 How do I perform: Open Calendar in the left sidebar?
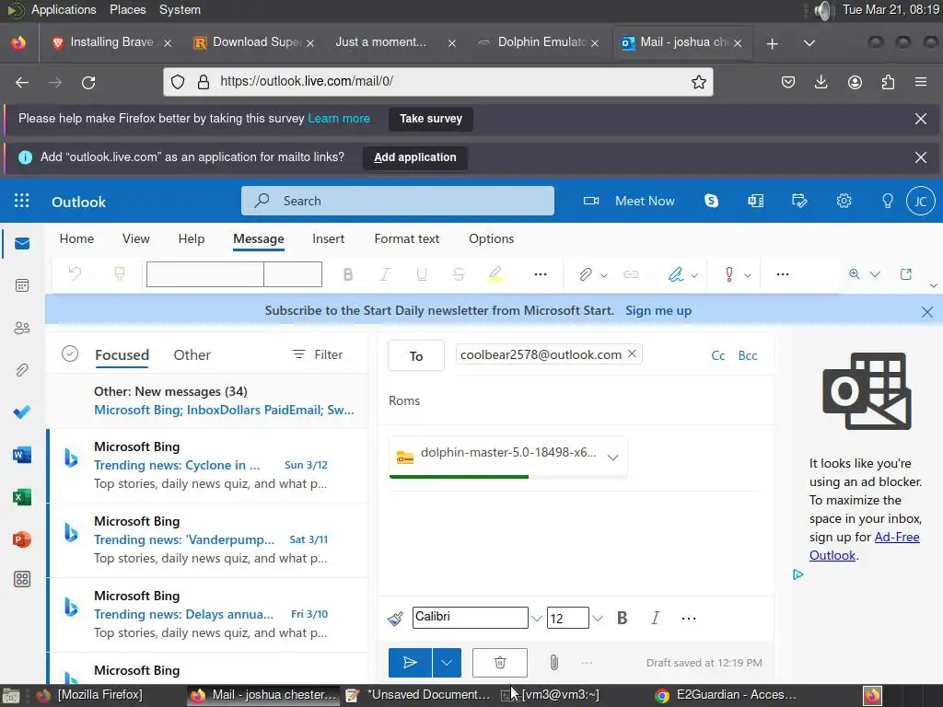(22, 285)
